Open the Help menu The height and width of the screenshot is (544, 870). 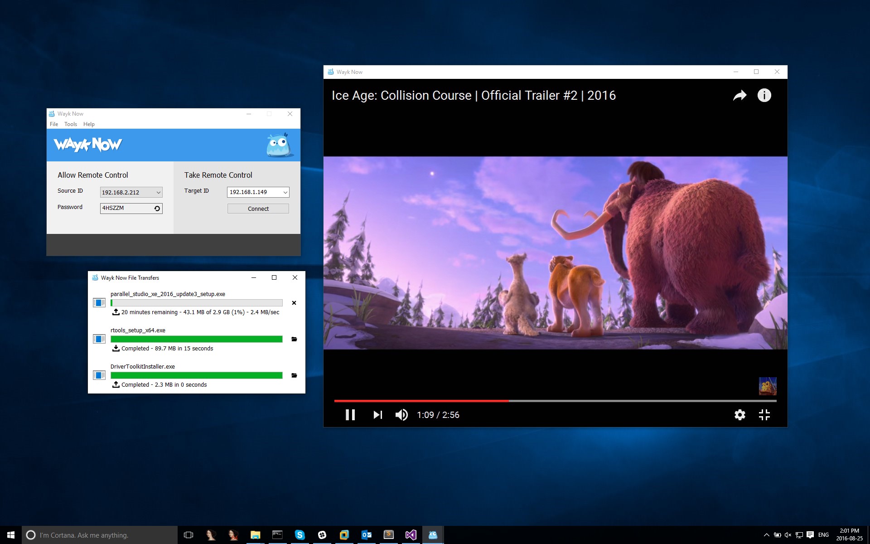click(x=89, y=124)
